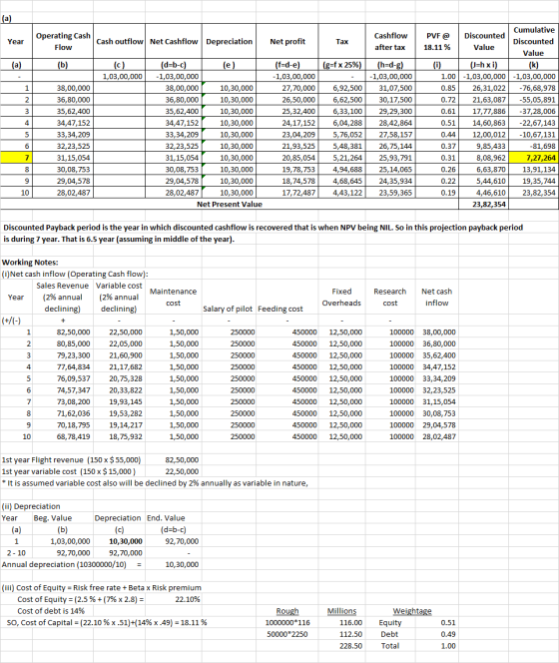Select the "Cashflow after tax" header
Image resolution: width=559 pixels, height=663 pixels.
390,42
